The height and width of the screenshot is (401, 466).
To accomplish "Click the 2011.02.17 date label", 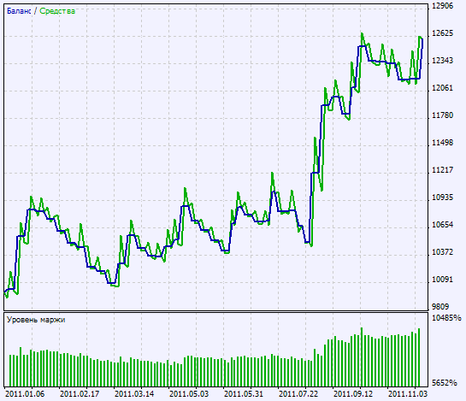I will tap(80, 394).
